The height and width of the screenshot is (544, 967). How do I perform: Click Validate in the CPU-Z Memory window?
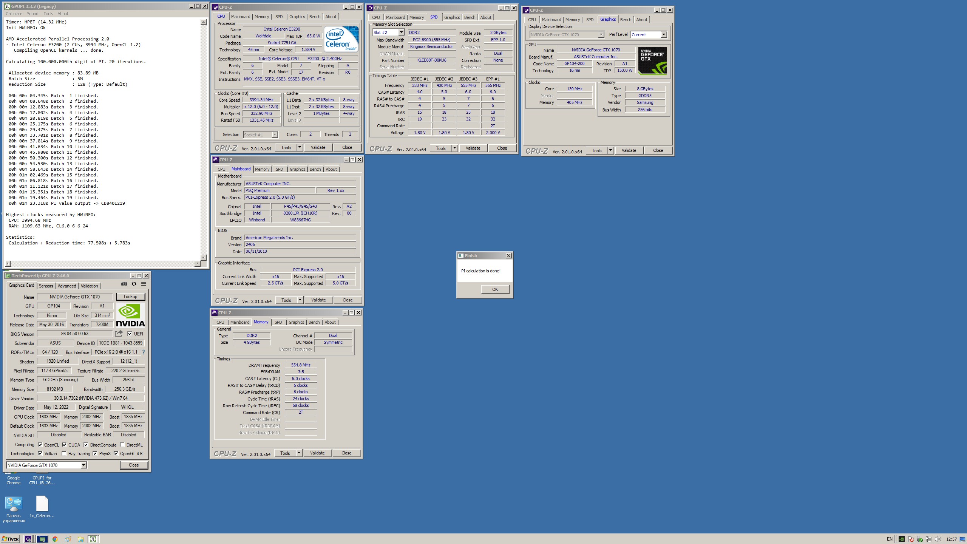coord(317,453)
